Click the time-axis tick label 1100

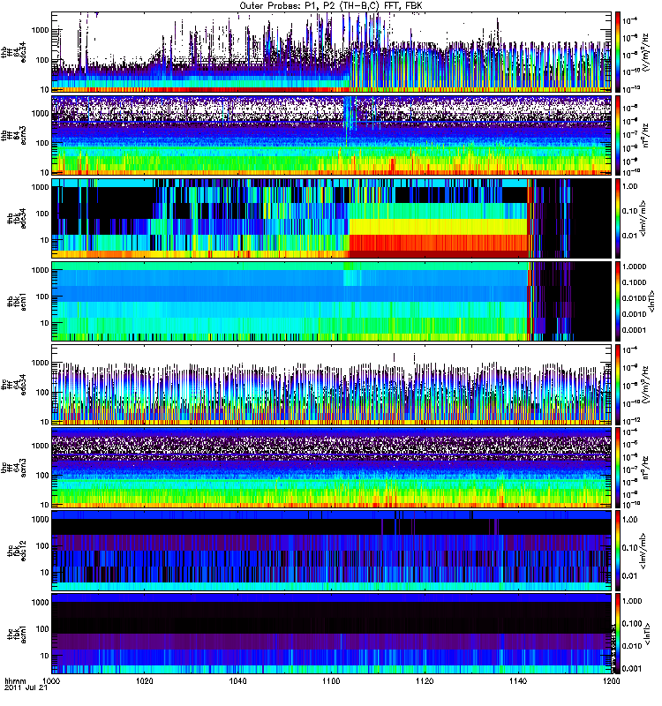click(332, 680)
